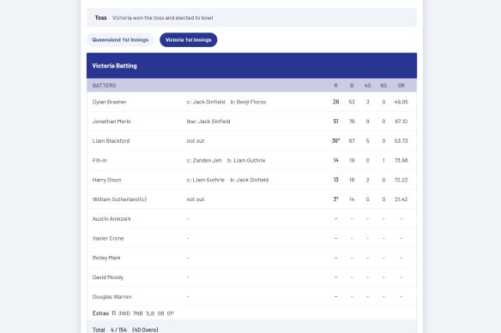This screenshot has height=333, width=501.
Task: Click Xavier Crone's name
Action: (108, 238)
